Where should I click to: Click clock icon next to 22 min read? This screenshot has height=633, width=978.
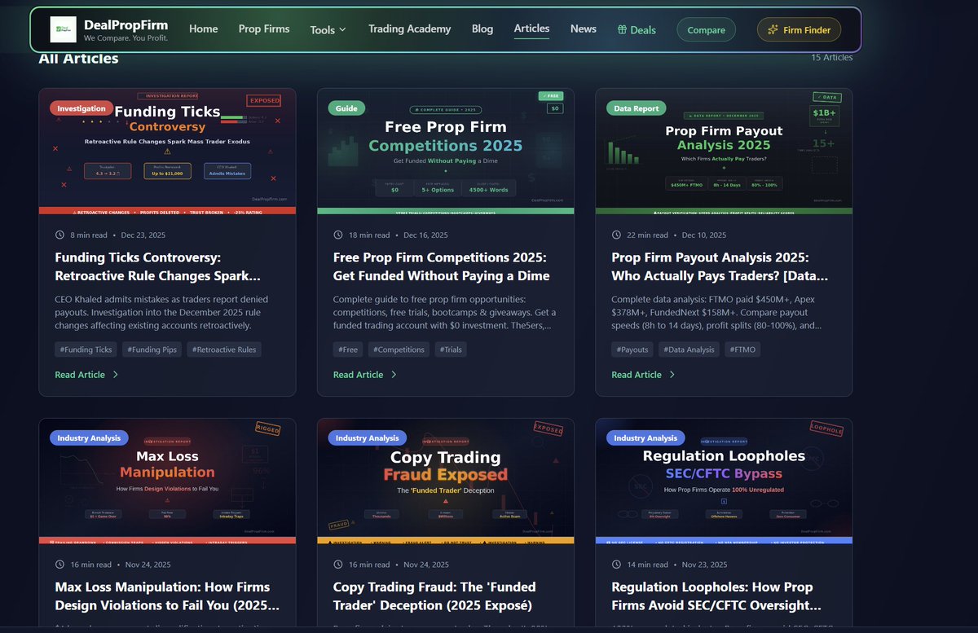point(616,235)
